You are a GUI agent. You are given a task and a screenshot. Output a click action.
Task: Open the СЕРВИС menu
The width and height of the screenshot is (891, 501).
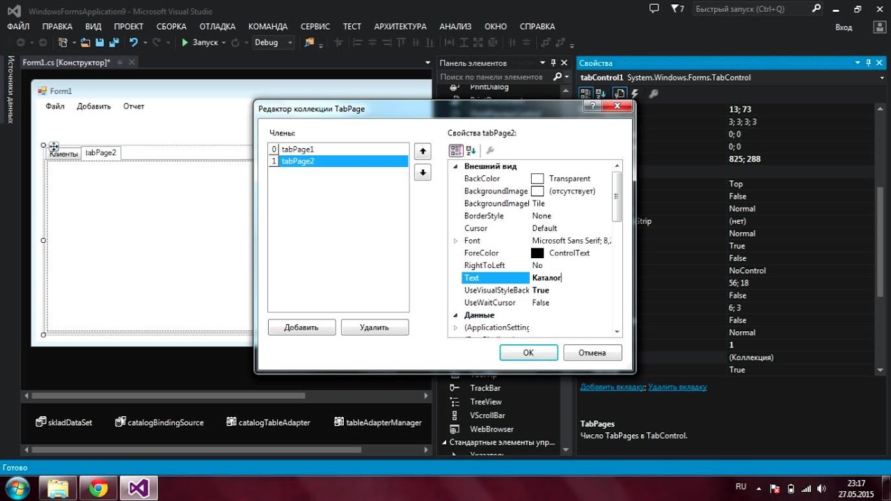[x=315, y=26]
